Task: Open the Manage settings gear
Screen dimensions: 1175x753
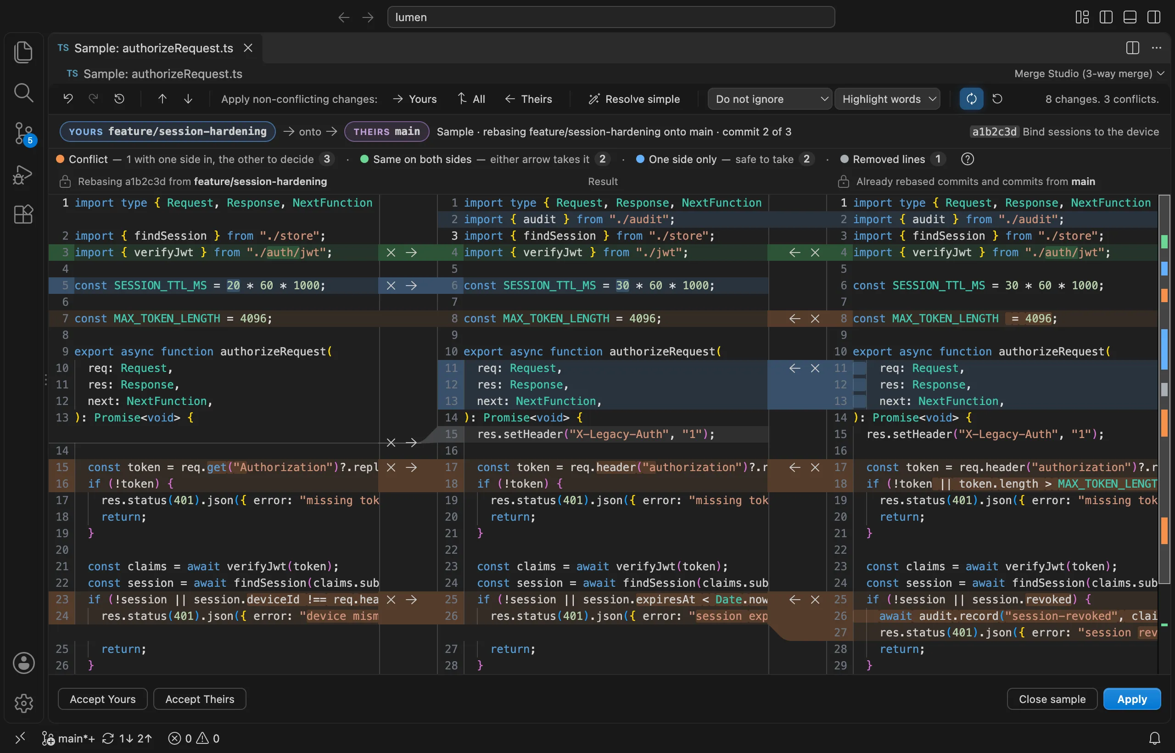Action: pos(23,703)
